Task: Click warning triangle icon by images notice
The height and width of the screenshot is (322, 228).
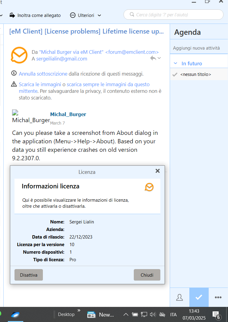Action: pos(14,84)
